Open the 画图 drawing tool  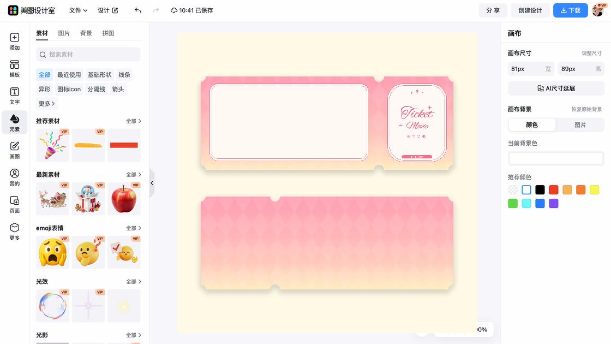point(14,150)
